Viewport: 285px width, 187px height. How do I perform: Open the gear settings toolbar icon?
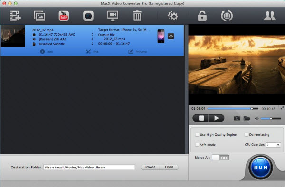click(x=173, y=16)
